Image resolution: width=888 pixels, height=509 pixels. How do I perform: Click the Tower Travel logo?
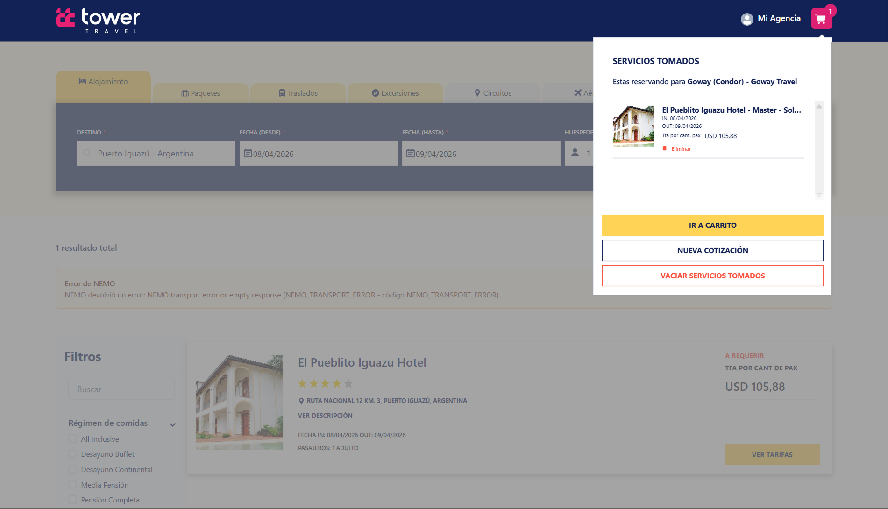pos(98,20)
